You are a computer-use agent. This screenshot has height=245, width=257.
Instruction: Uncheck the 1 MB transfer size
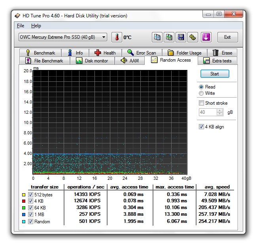(30, 214)
